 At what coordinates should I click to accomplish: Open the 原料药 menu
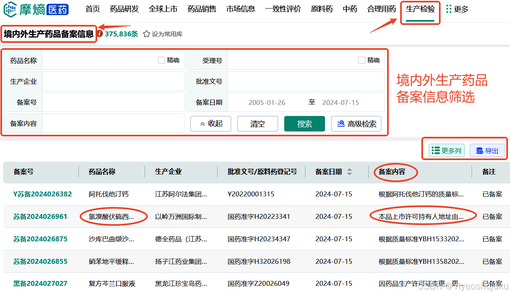[x=321, y=9]
